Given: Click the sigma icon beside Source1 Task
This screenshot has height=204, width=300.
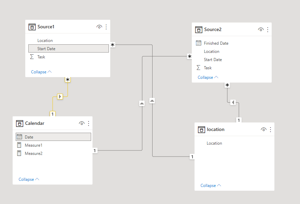Looking at the screenshot, I should point(32,57).
